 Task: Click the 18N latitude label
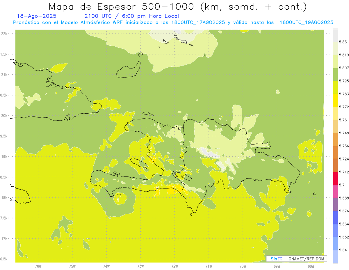(x=4, y=197)
